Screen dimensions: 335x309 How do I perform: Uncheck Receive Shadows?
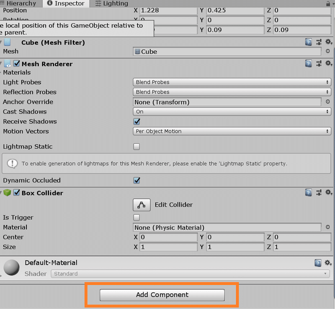[137, 122]
